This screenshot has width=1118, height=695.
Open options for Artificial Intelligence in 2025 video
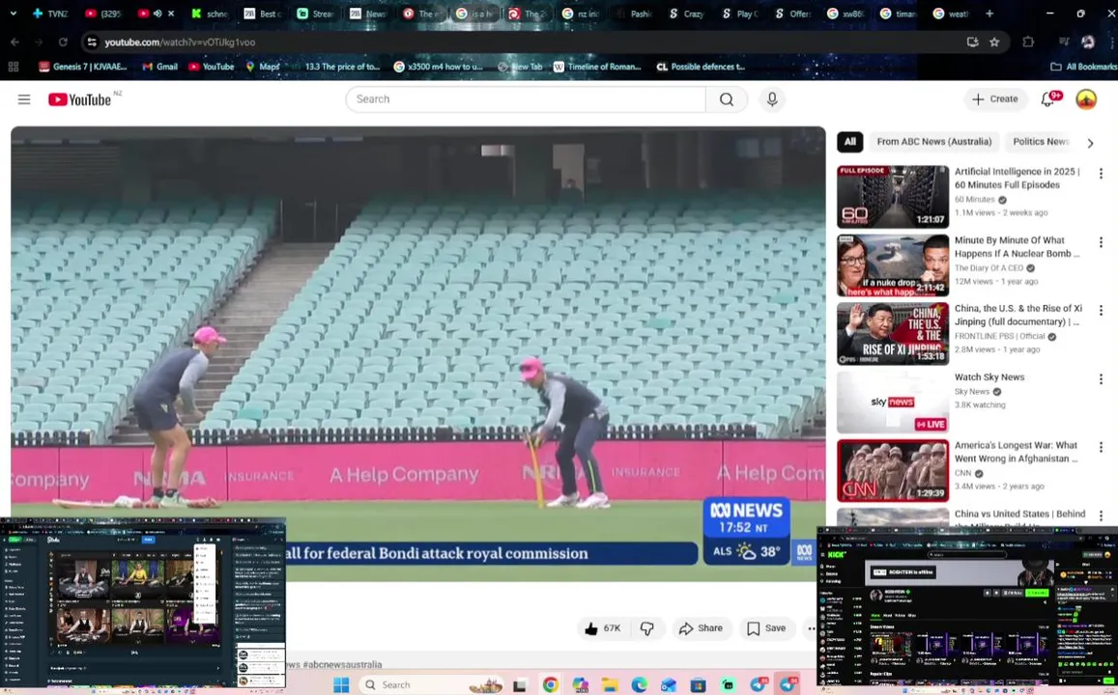(1101, 174)
